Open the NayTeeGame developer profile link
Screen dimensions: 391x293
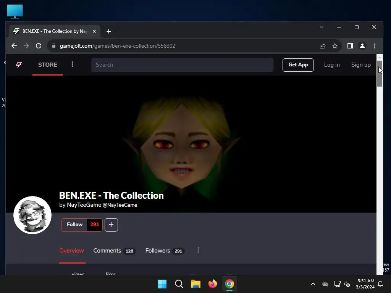tap(84, 205)
